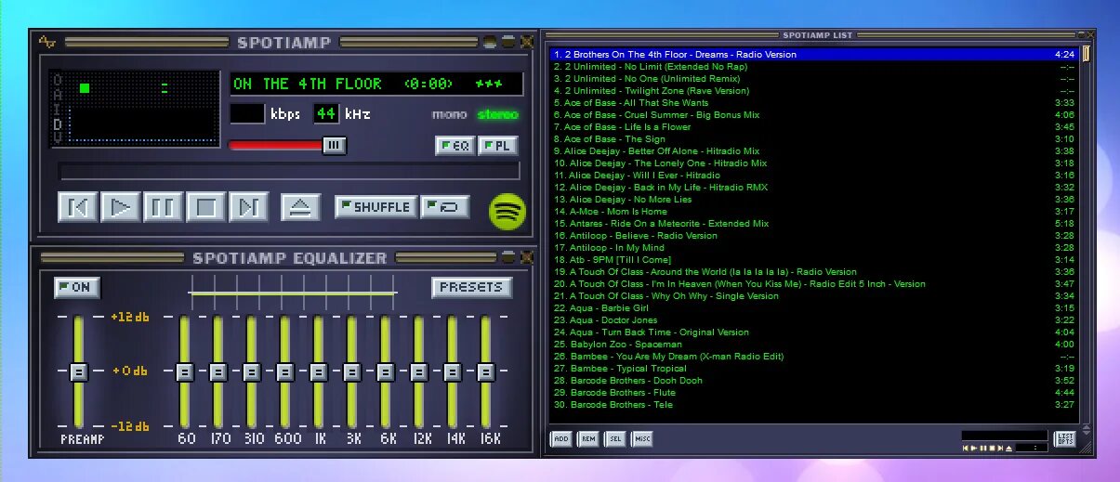This screenshot has height=482, width=1120.
Task: Select '22. Aqua - Barbie Girl'
Action: [x=813, y=308]
